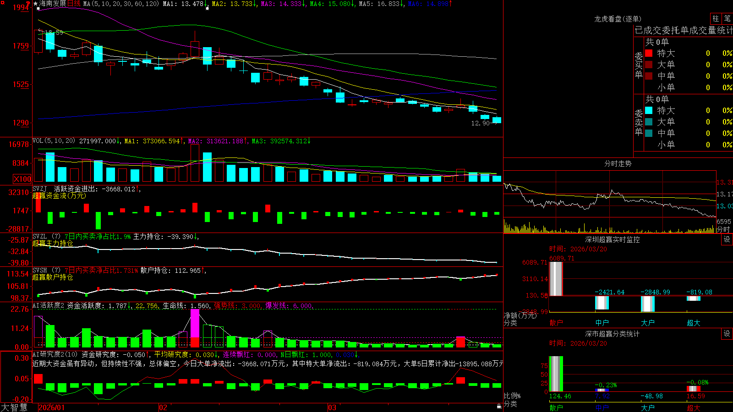
Task: Click the 分时 label beside the intraday chart
Action: point(723,229)
